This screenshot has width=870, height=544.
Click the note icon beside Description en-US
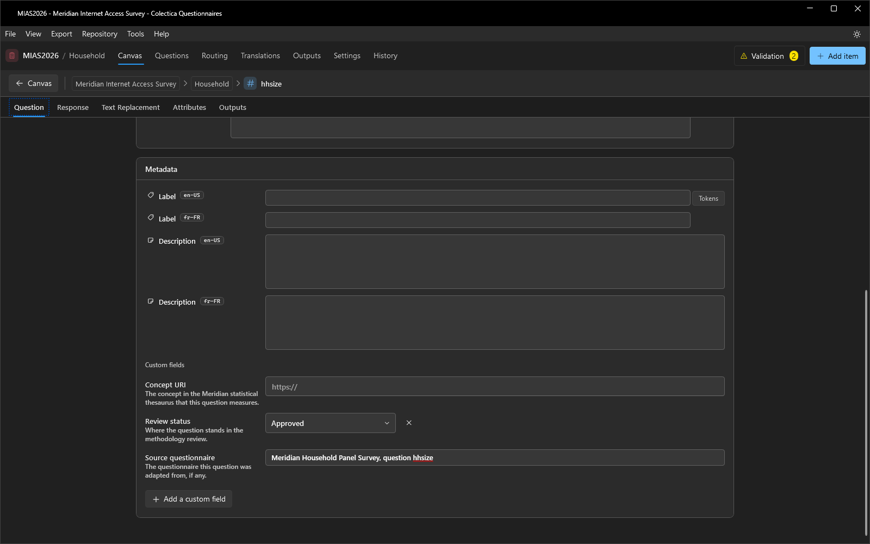coord(151,240)
